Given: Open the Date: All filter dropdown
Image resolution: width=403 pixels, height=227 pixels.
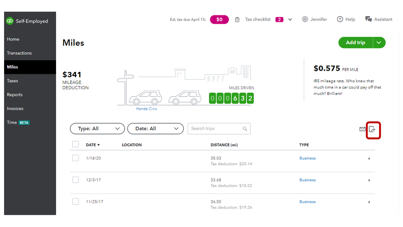Looking at the screenshot, I should point(155,128).
